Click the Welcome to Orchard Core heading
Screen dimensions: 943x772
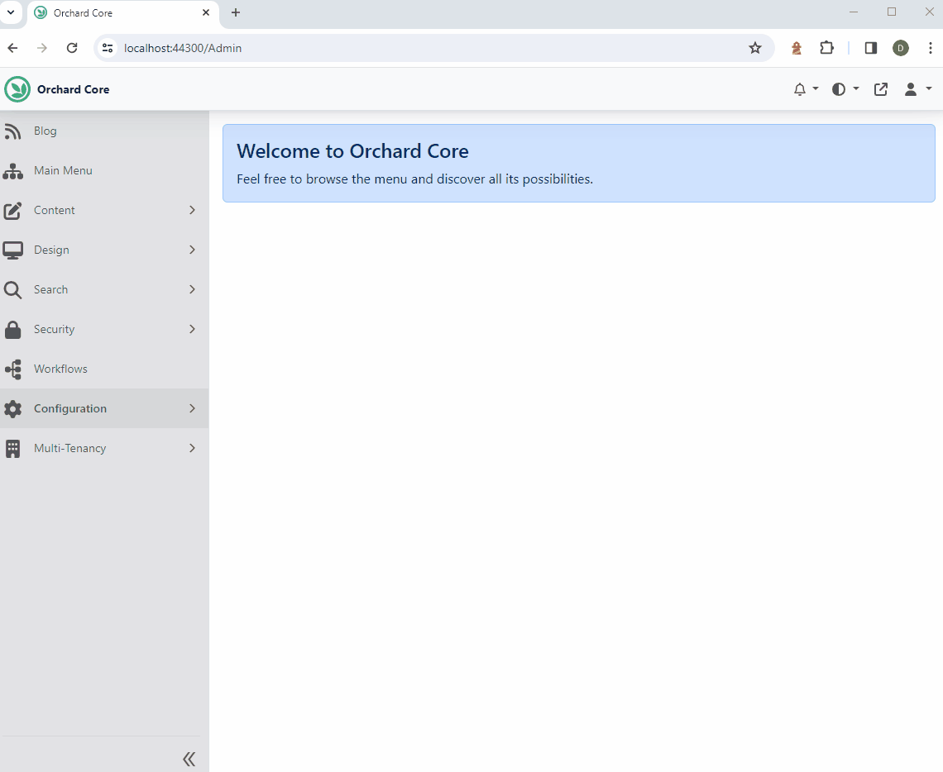tap(352, 150)
